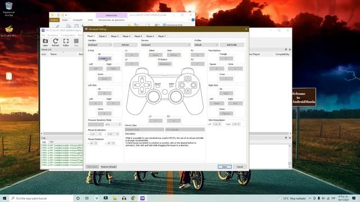Open the file explorer icon on taskbar
Screen dimensions: 360x202
coord(115,198)
